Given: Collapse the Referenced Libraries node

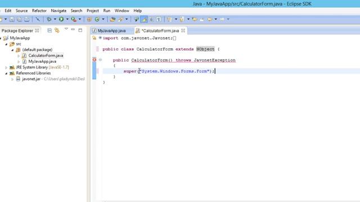Looking at the screenshot, I should pos(6,74).
